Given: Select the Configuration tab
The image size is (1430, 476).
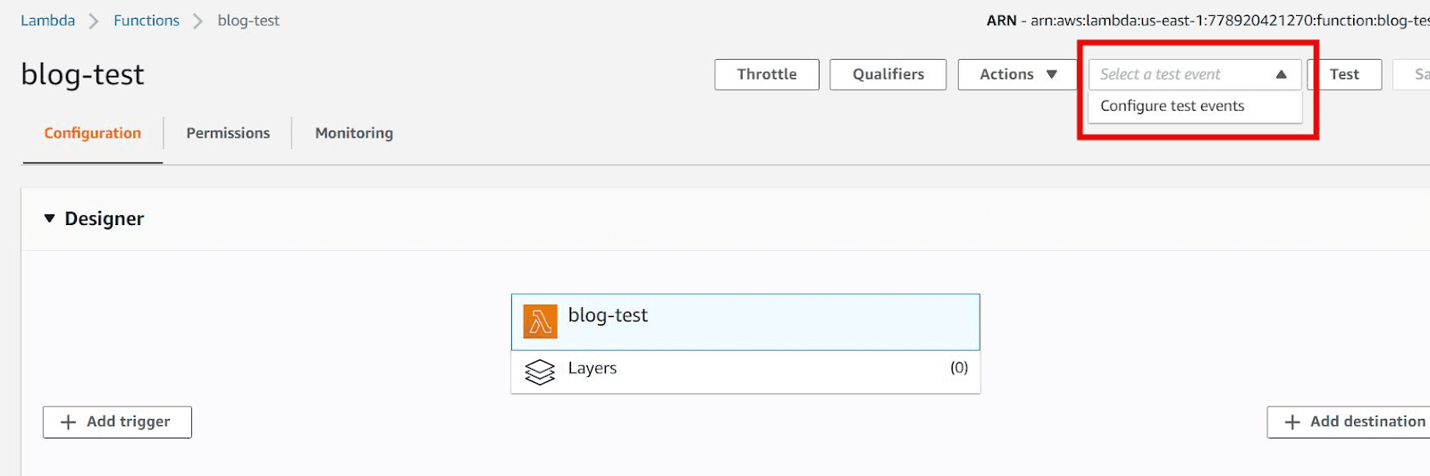Looking at the screenshot, I should point(93,133).
